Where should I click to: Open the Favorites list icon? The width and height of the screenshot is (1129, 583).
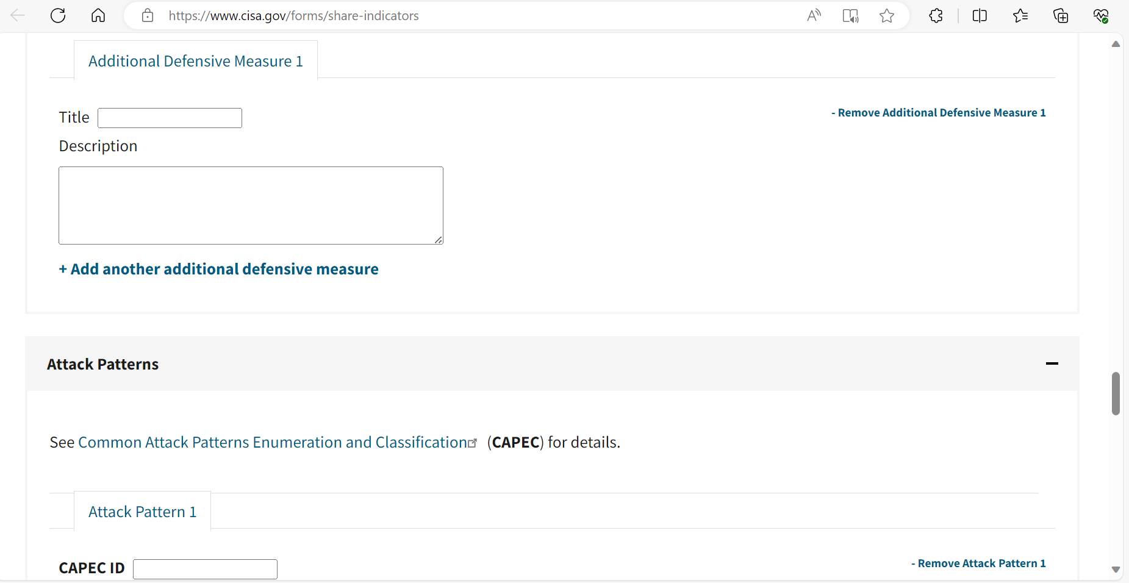coord(1020,16)
